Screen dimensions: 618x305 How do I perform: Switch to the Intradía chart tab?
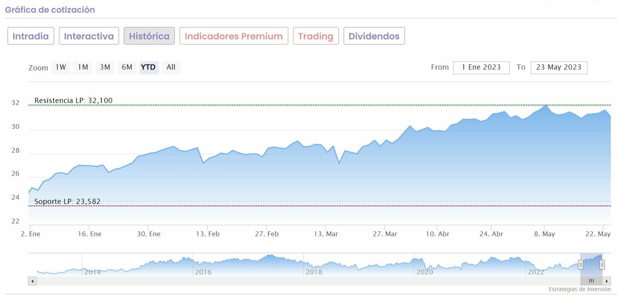[x=31, y=36]
